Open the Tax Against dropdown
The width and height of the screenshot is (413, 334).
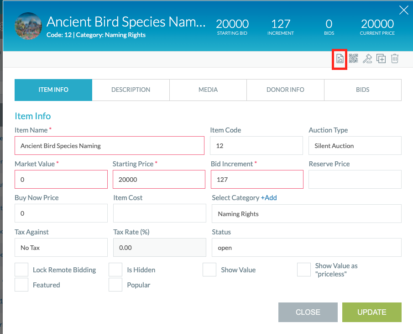point(61,248)
